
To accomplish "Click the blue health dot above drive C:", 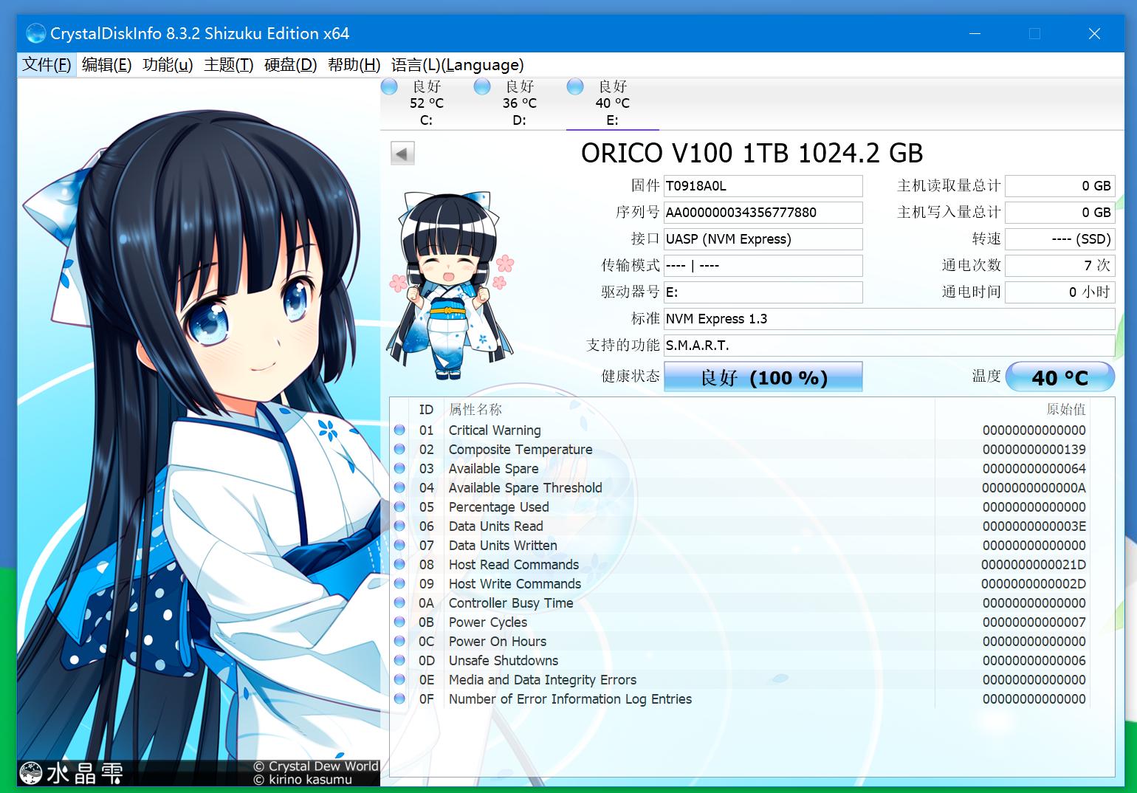I will coord(388,86).
